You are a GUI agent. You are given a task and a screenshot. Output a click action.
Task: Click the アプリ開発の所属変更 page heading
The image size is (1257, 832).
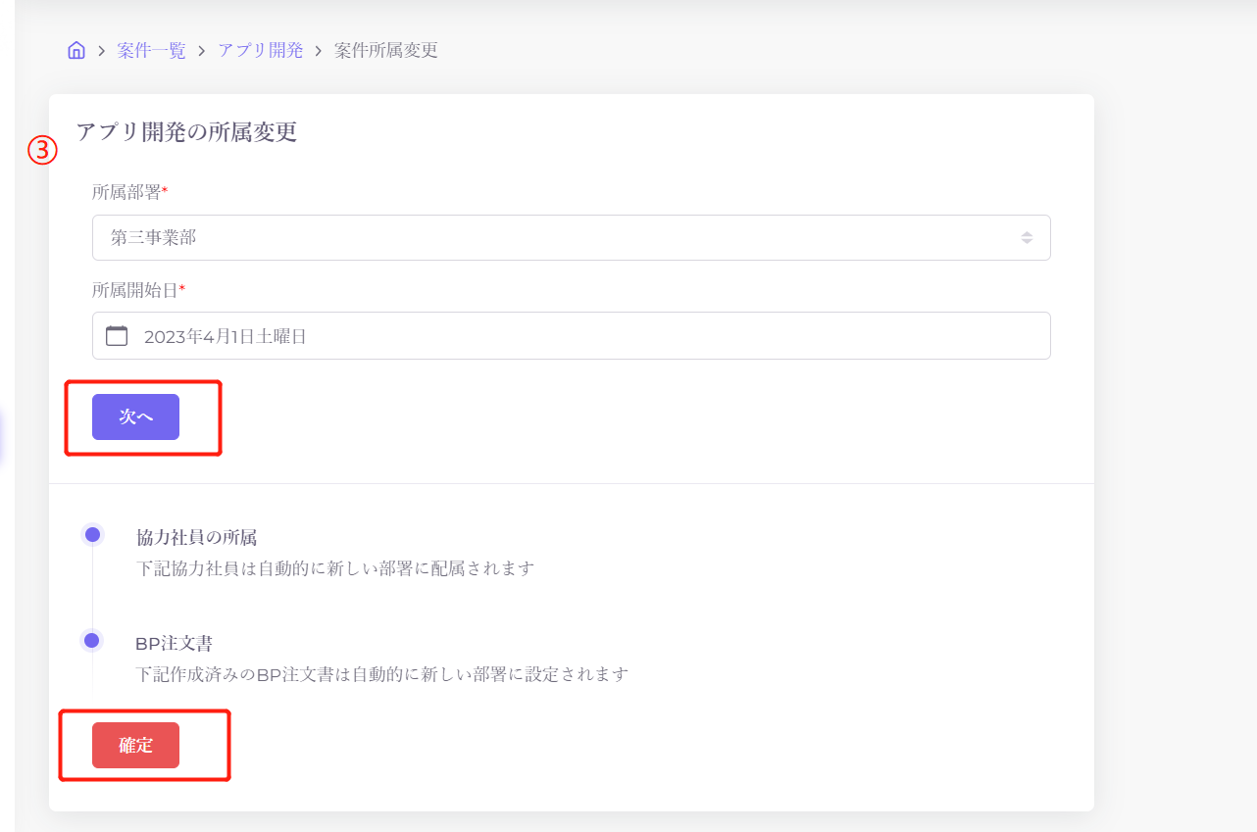click(186, 132)
